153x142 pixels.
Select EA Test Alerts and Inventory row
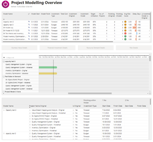tap(76, 33)
